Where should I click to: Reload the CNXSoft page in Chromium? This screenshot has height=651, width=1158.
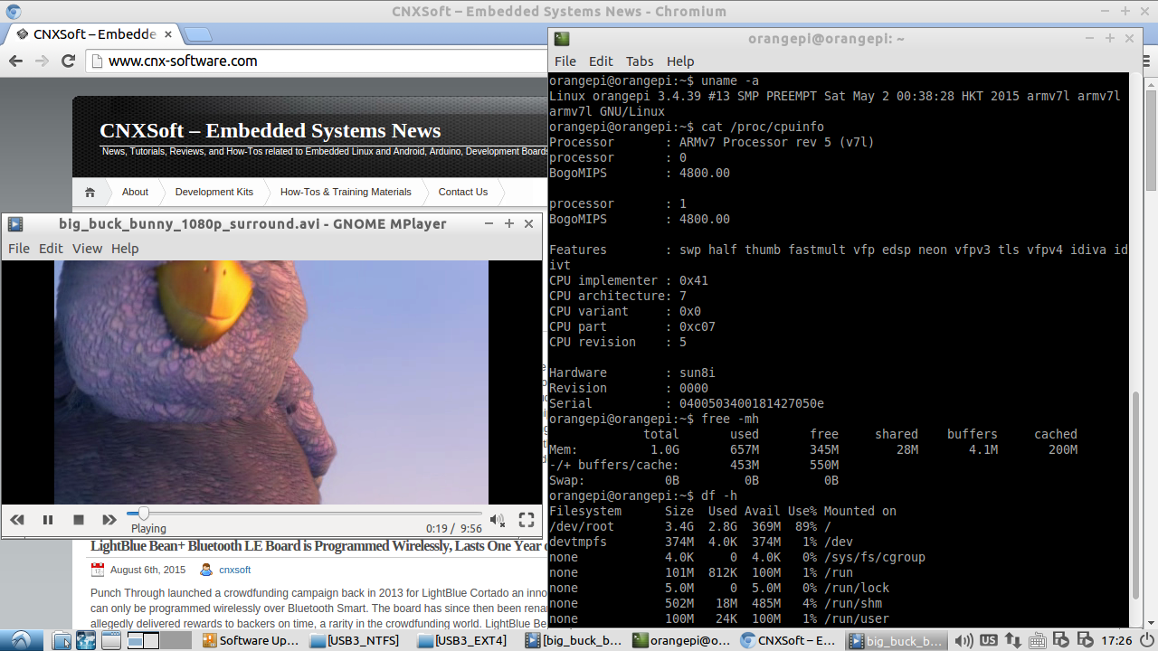[68, 61]
